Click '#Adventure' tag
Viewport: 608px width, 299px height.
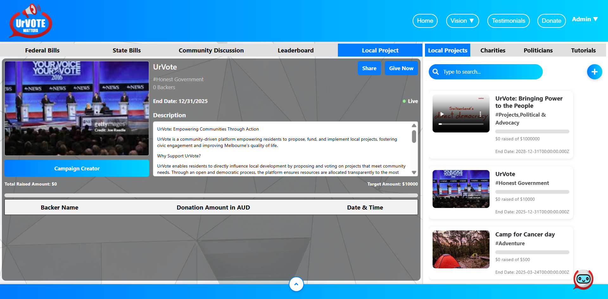[x=510, y=243]
